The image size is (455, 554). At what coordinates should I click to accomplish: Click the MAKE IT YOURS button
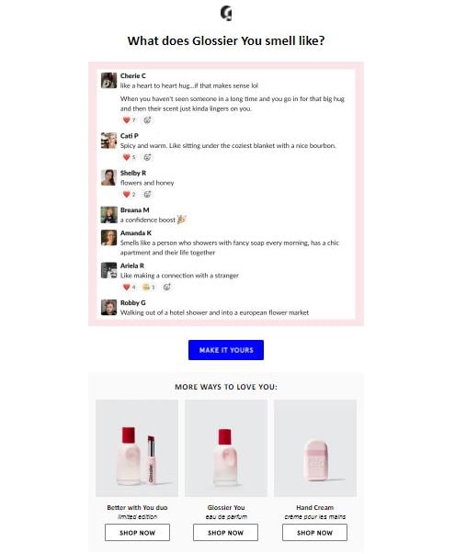[226, 350]
